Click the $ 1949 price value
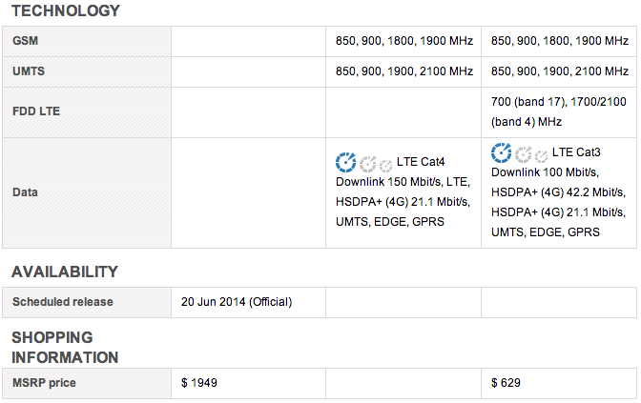This screenshot has height=403, width=641. (x=199, y=382)
